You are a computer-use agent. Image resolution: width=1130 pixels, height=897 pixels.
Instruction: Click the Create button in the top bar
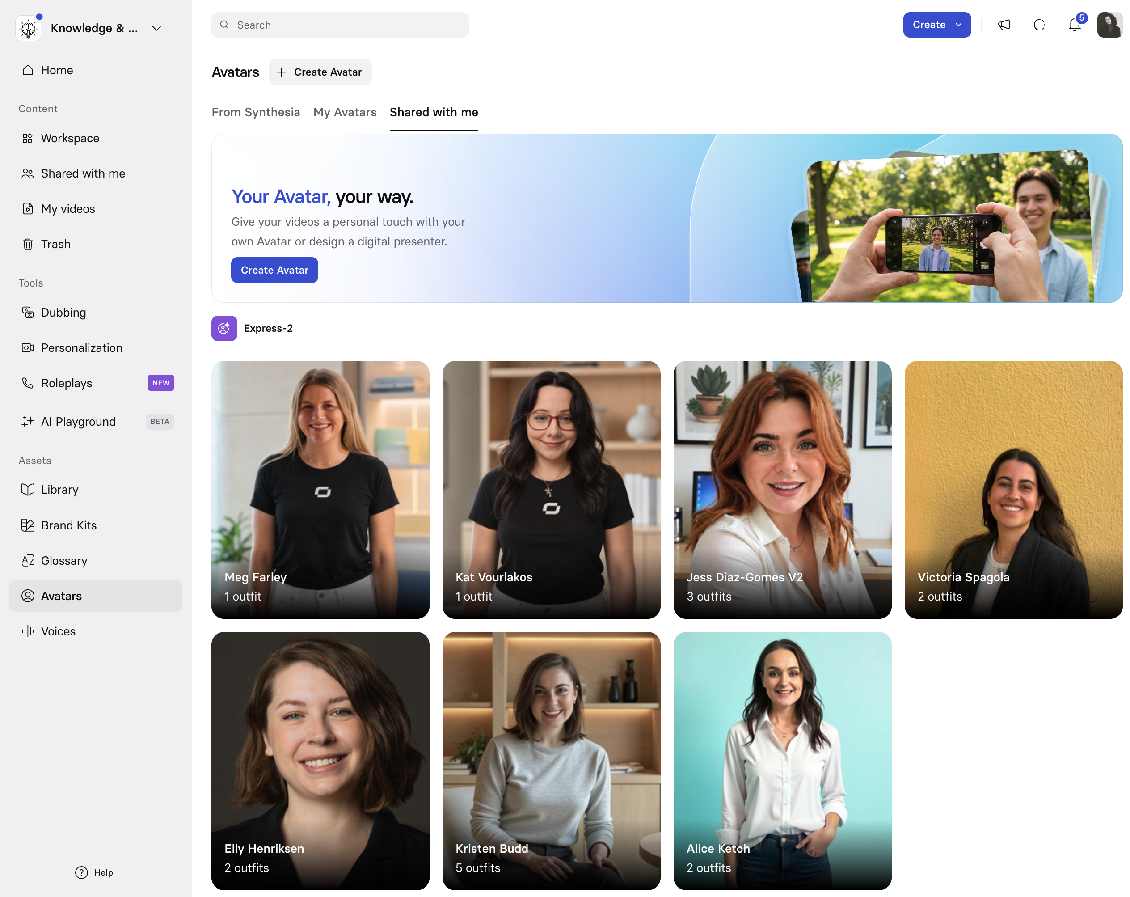pos(936,25)
